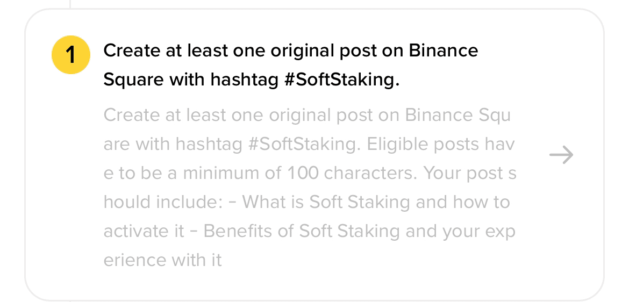The image size is (629, 302).
Task: Click "Square with hashtag" in the bold title
Action: pos(191,80)
